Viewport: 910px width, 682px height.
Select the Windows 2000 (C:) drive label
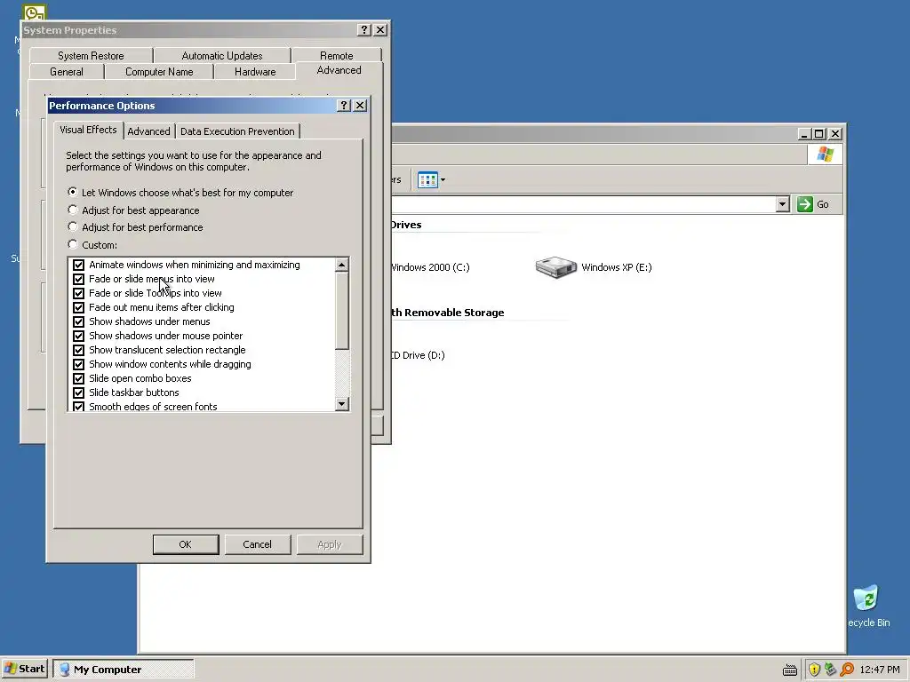click(429, 267)
